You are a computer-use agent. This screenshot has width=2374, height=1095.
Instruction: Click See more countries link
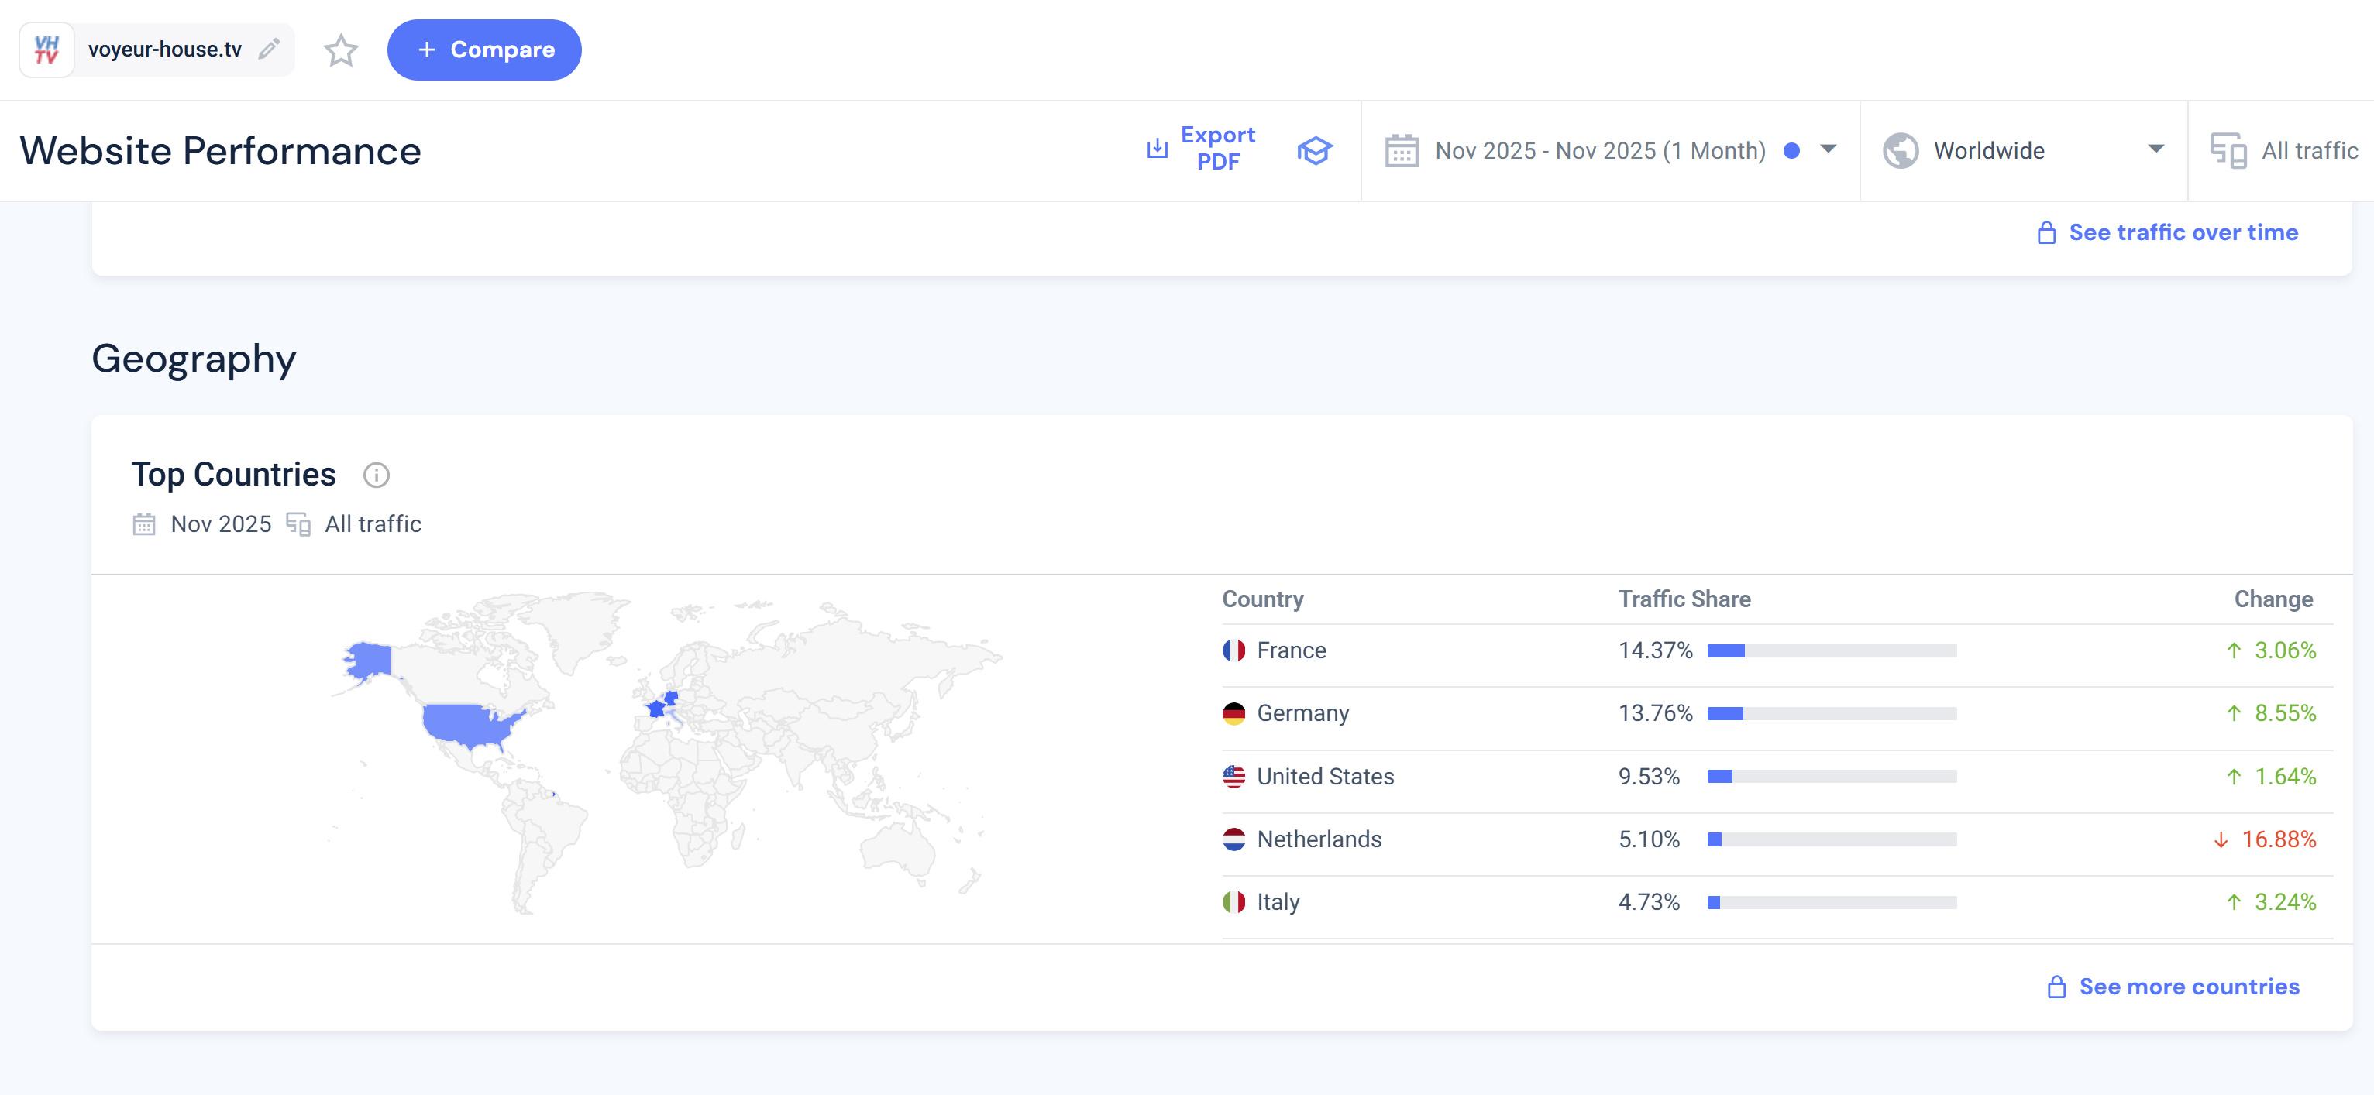[x=2188, y=987]
